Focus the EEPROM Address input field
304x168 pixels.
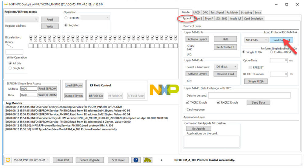click(x=29, y=89)
